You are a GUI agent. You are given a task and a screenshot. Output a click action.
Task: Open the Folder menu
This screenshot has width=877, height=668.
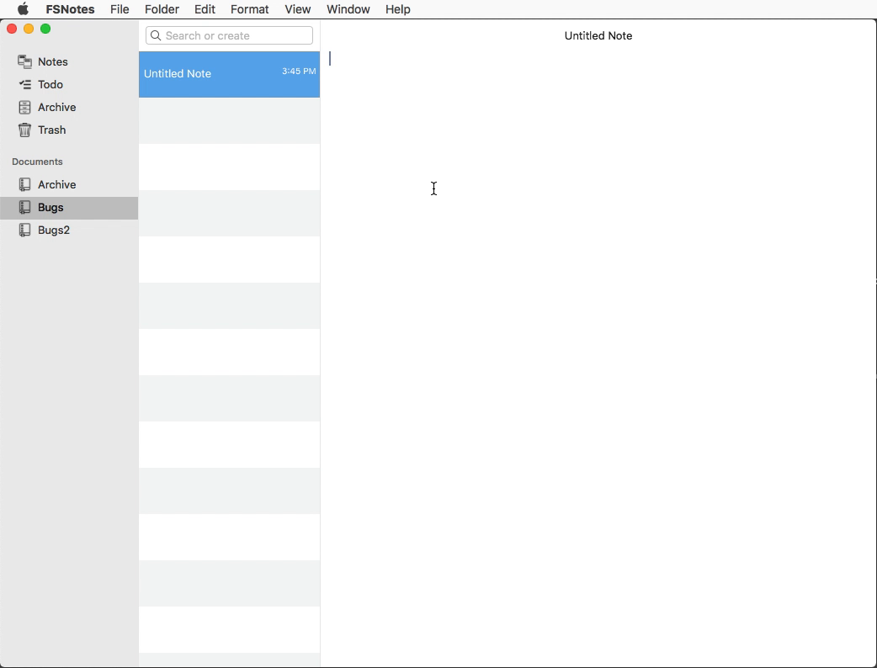coord(162,9)
